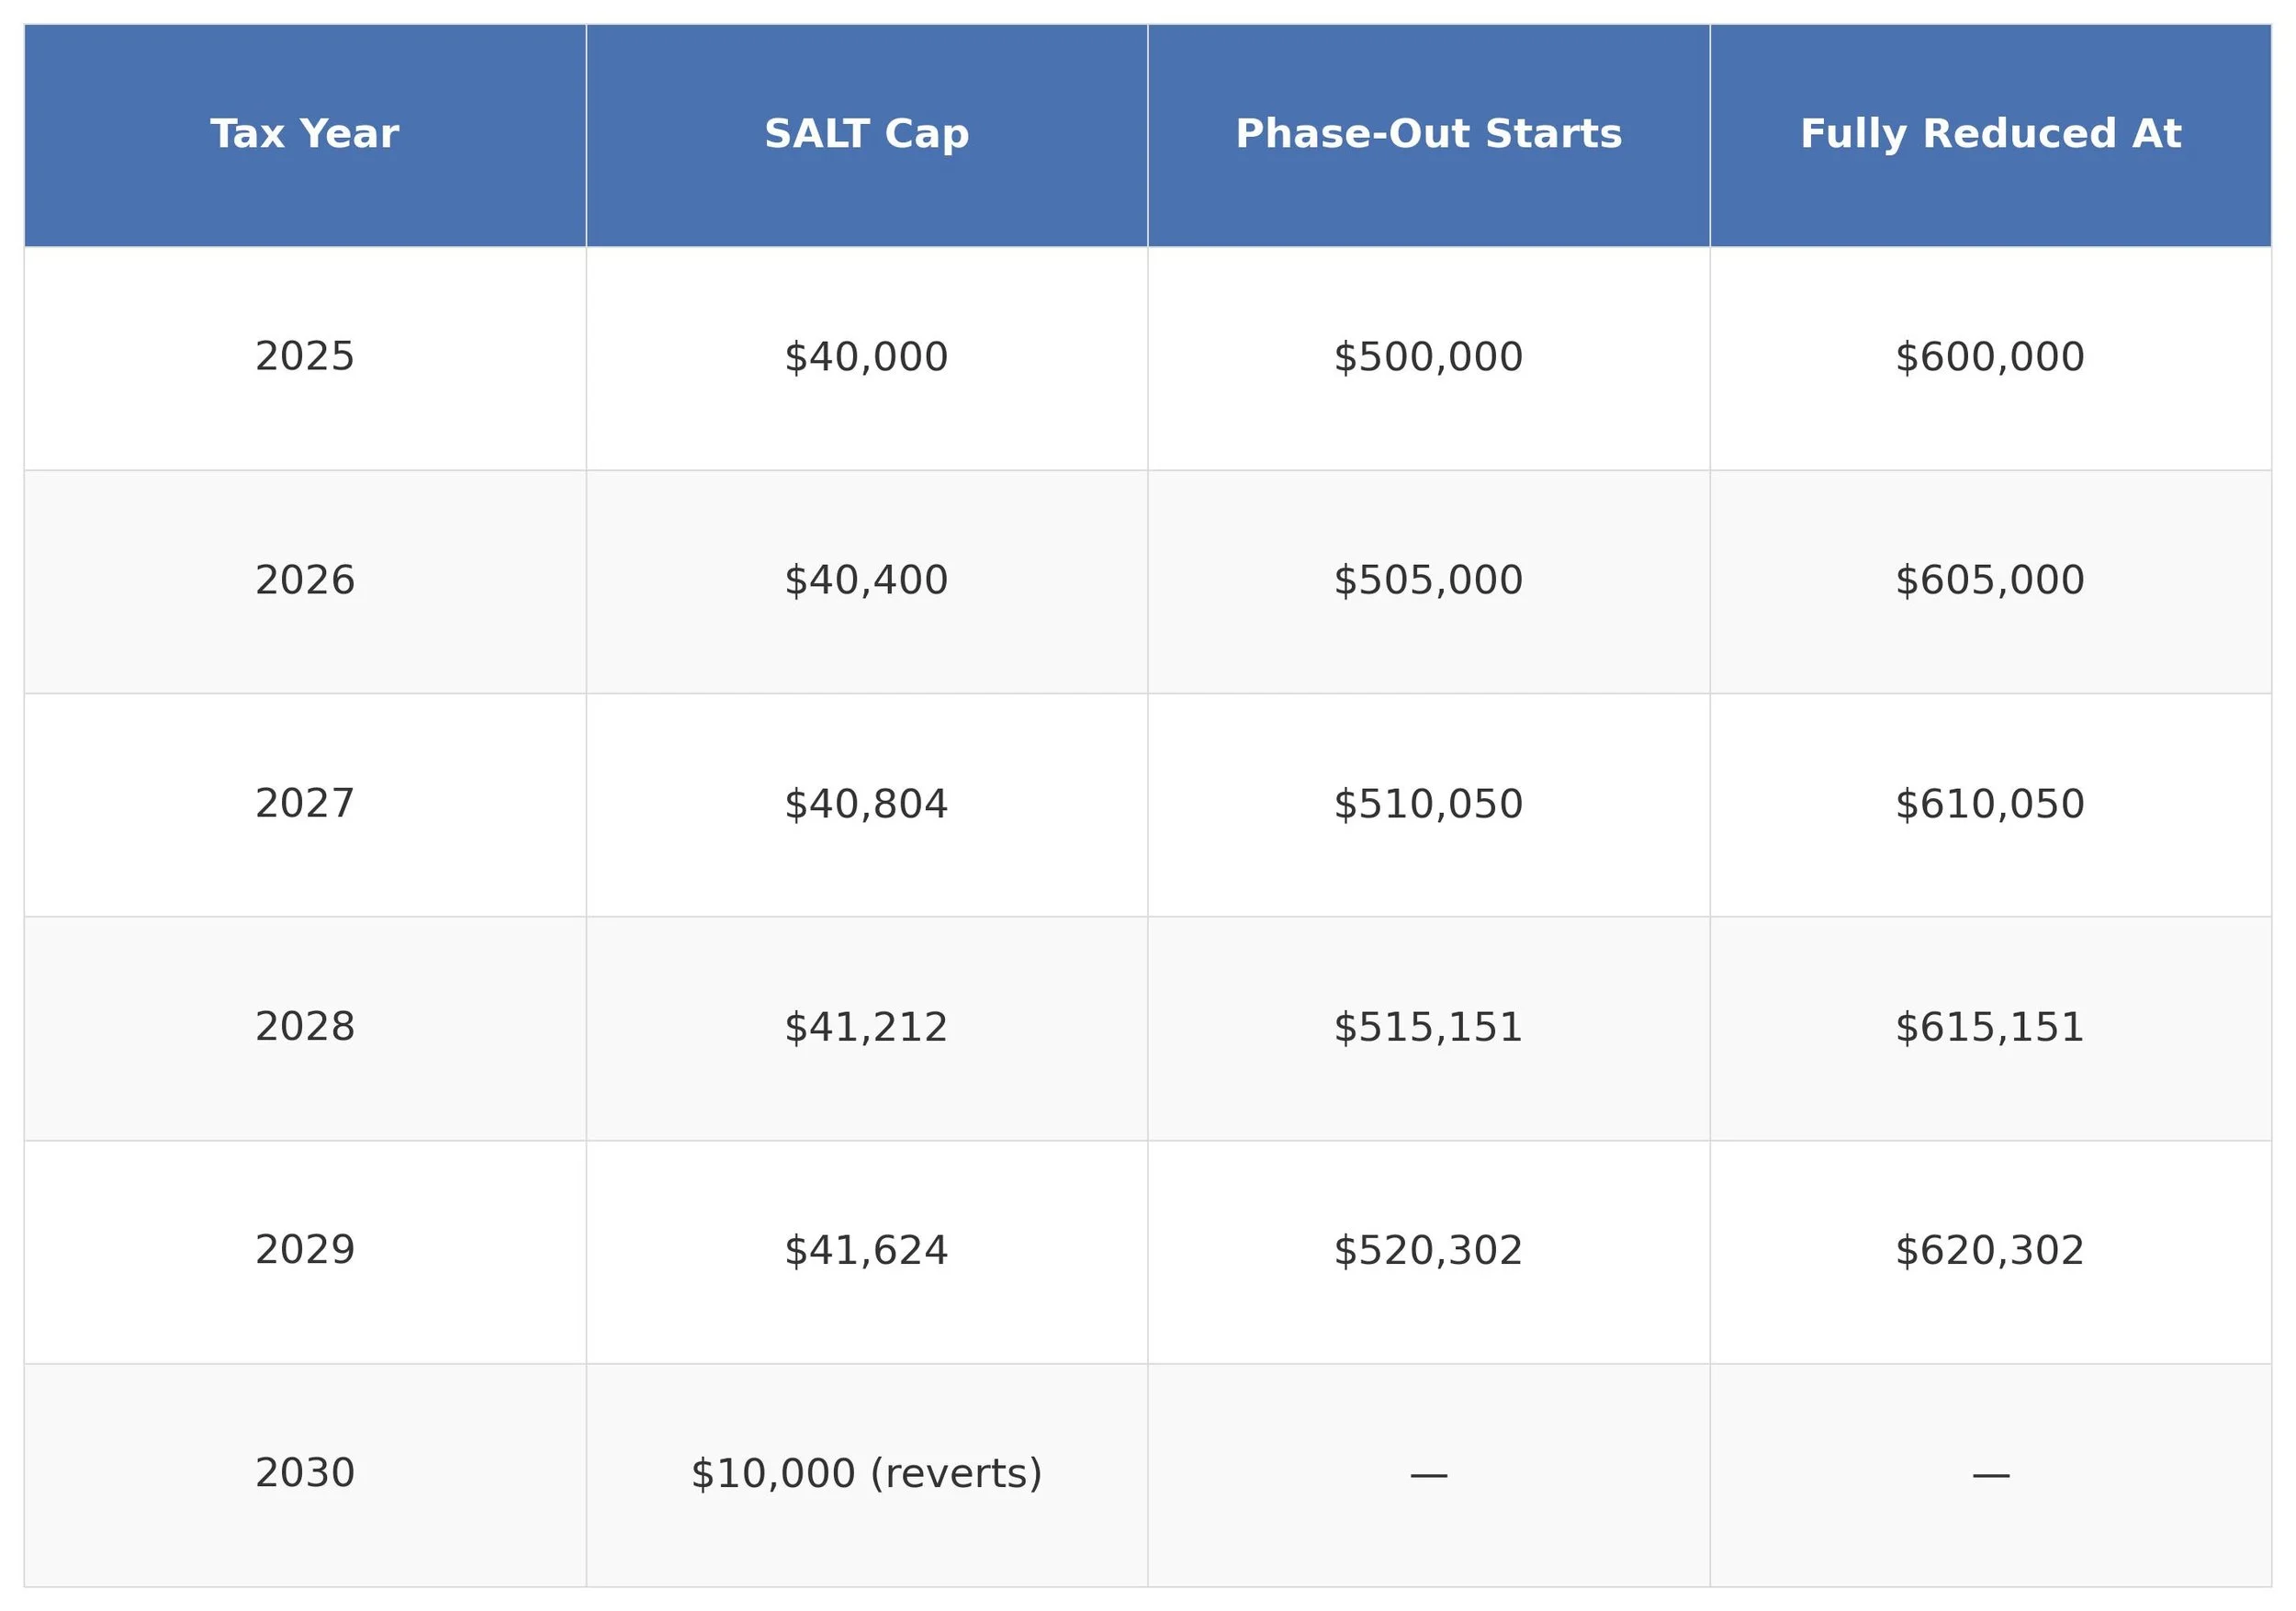Select the $610,050 fully reduced cell
Viewport: 2296px width, 1611px height.
(x=1990, y=804)
